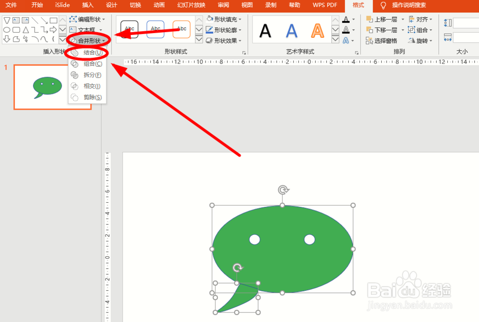The height and width of the screenshot is (322, 479).
Task: Switch to the 设计 ribbon tab
Action: [112, 5]
